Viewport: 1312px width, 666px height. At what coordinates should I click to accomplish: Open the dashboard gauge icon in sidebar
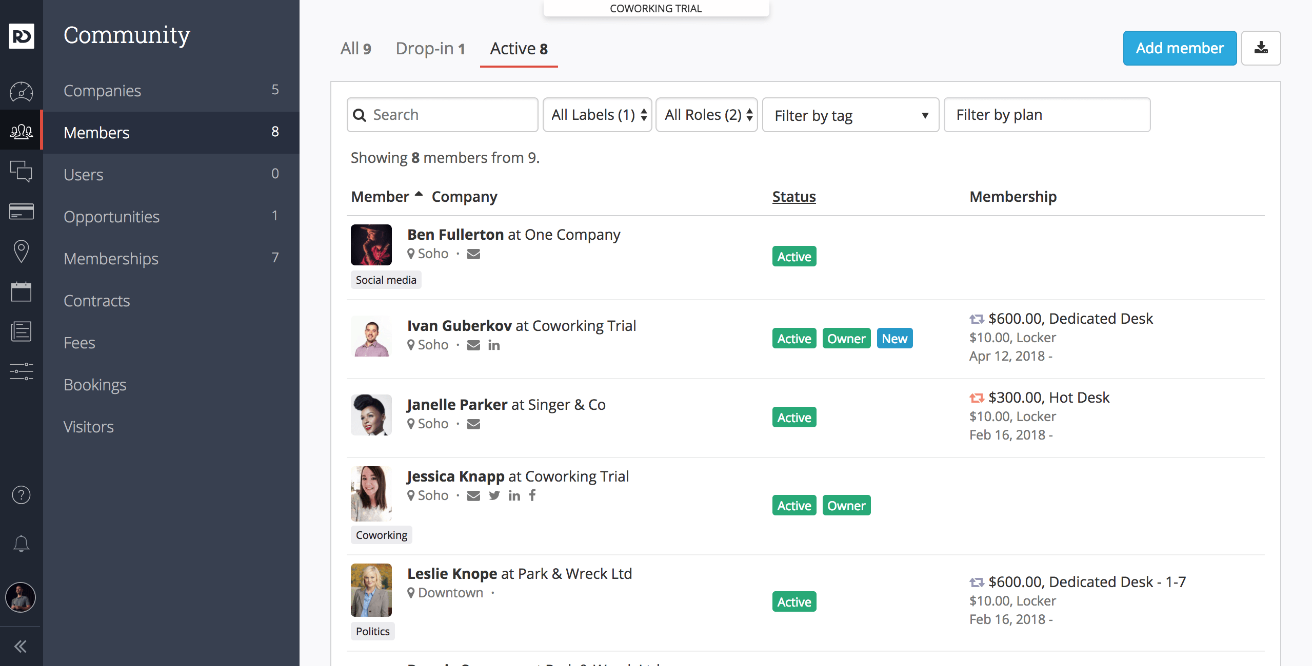(22, 91)
